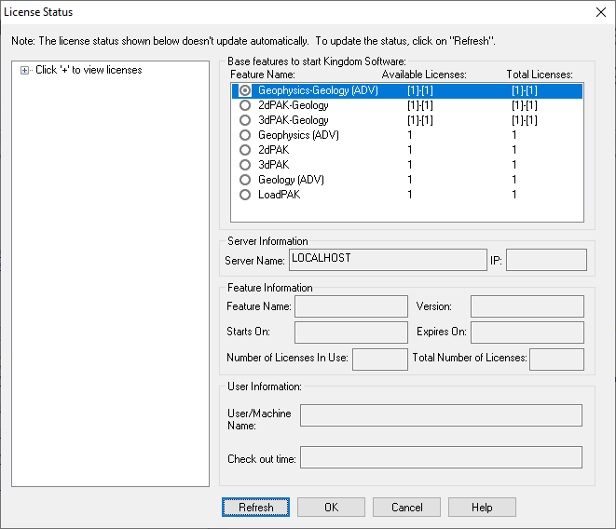616x529 pixels.
Task: Click total licenses value for 2dPAK row
Action: [513, 150]
